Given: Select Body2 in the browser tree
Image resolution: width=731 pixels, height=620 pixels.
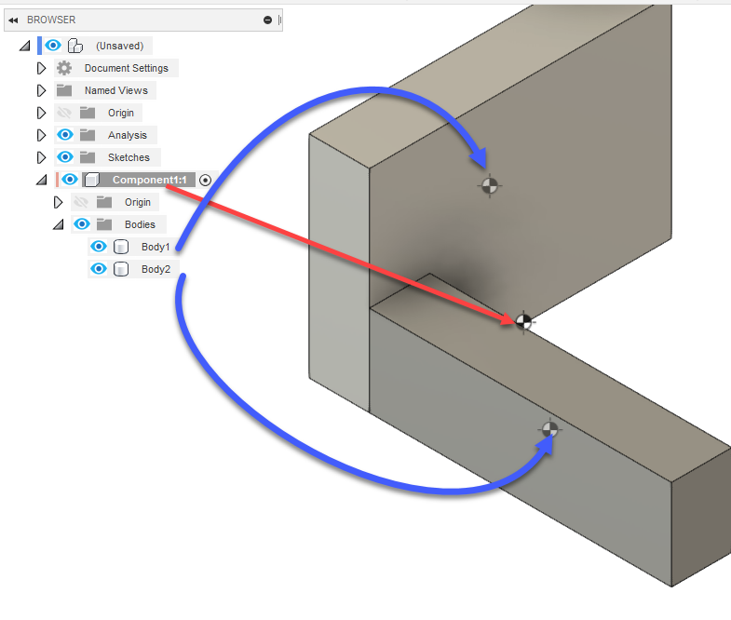Looking at the screenshot, I should tap(156, 269).
